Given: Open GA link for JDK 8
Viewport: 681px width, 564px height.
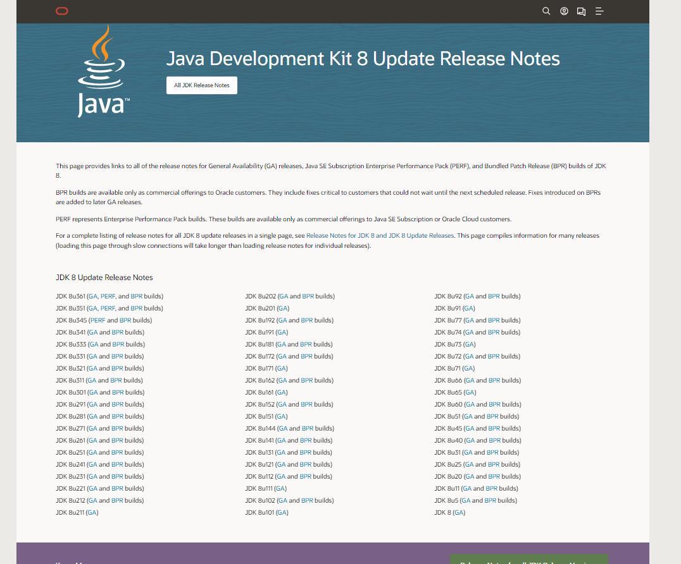Looking at the screenshot, I should (459, 513).
